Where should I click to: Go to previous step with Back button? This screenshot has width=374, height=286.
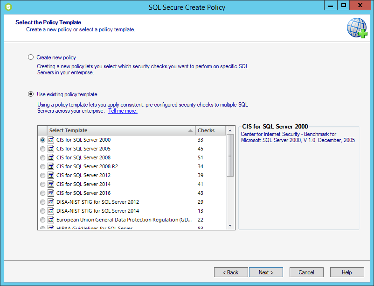pyautogui.click(x=231, y=272)
